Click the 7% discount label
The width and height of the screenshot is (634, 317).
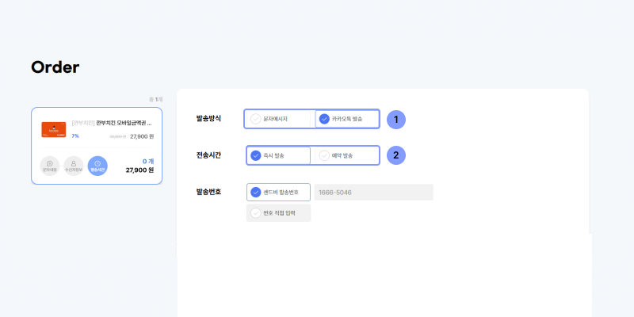tap(75, 136)
